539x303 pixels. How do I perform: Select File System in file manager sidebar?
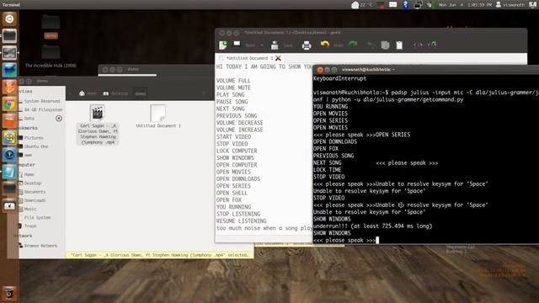(37, 217)
